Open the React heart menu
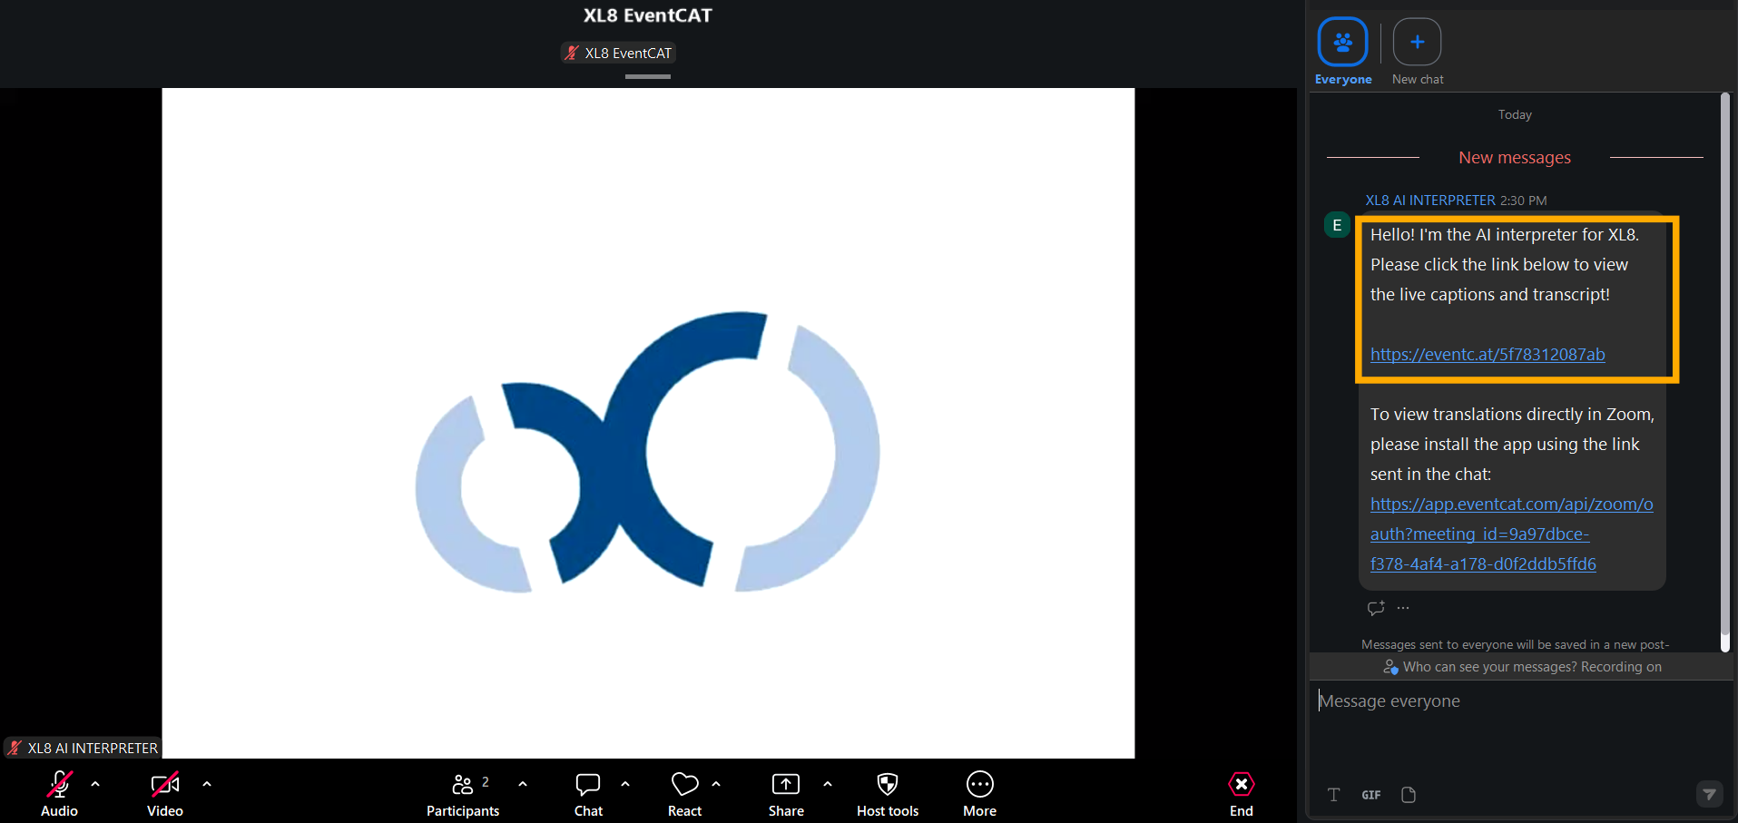Viewport: 1738px width, 823px height. (685, 793)
